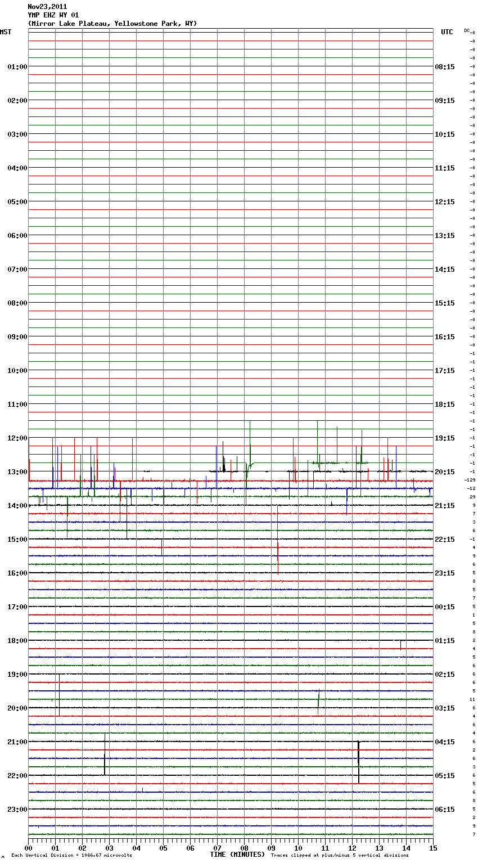The width and height of the screenshot is (478, 863).
Task: Select the MST time label "21:00"
Action: pos(17,742)
